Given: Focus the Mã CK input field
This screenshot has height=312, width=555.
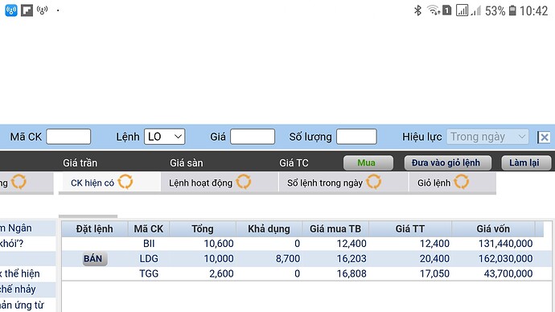Looking at the screenshot, I should [68, 137].
